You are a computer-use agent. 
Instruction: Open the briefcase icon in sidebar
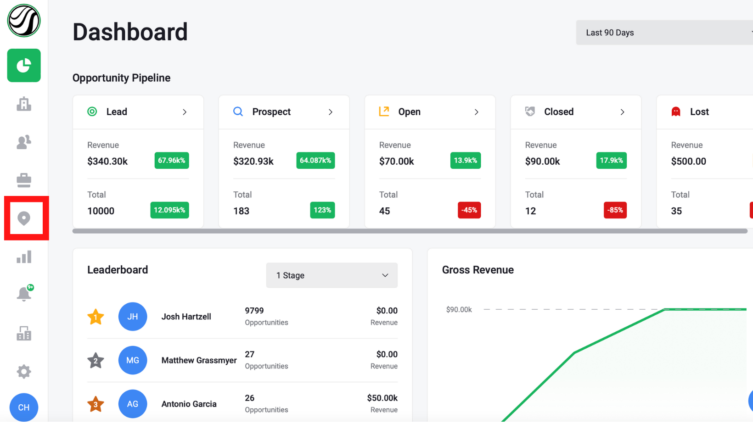[x=24, y=180]
